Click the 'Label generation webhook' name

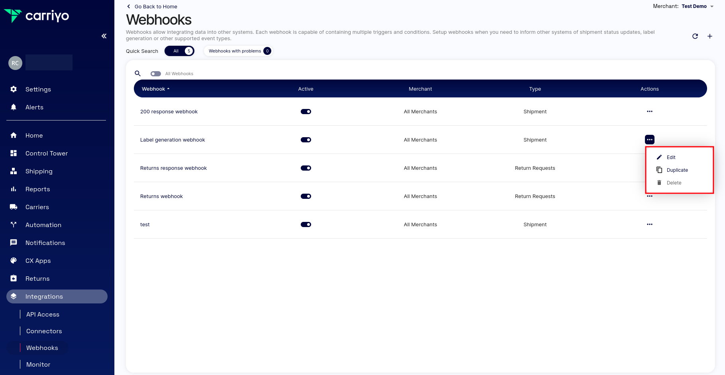click(x=172, y=140)
